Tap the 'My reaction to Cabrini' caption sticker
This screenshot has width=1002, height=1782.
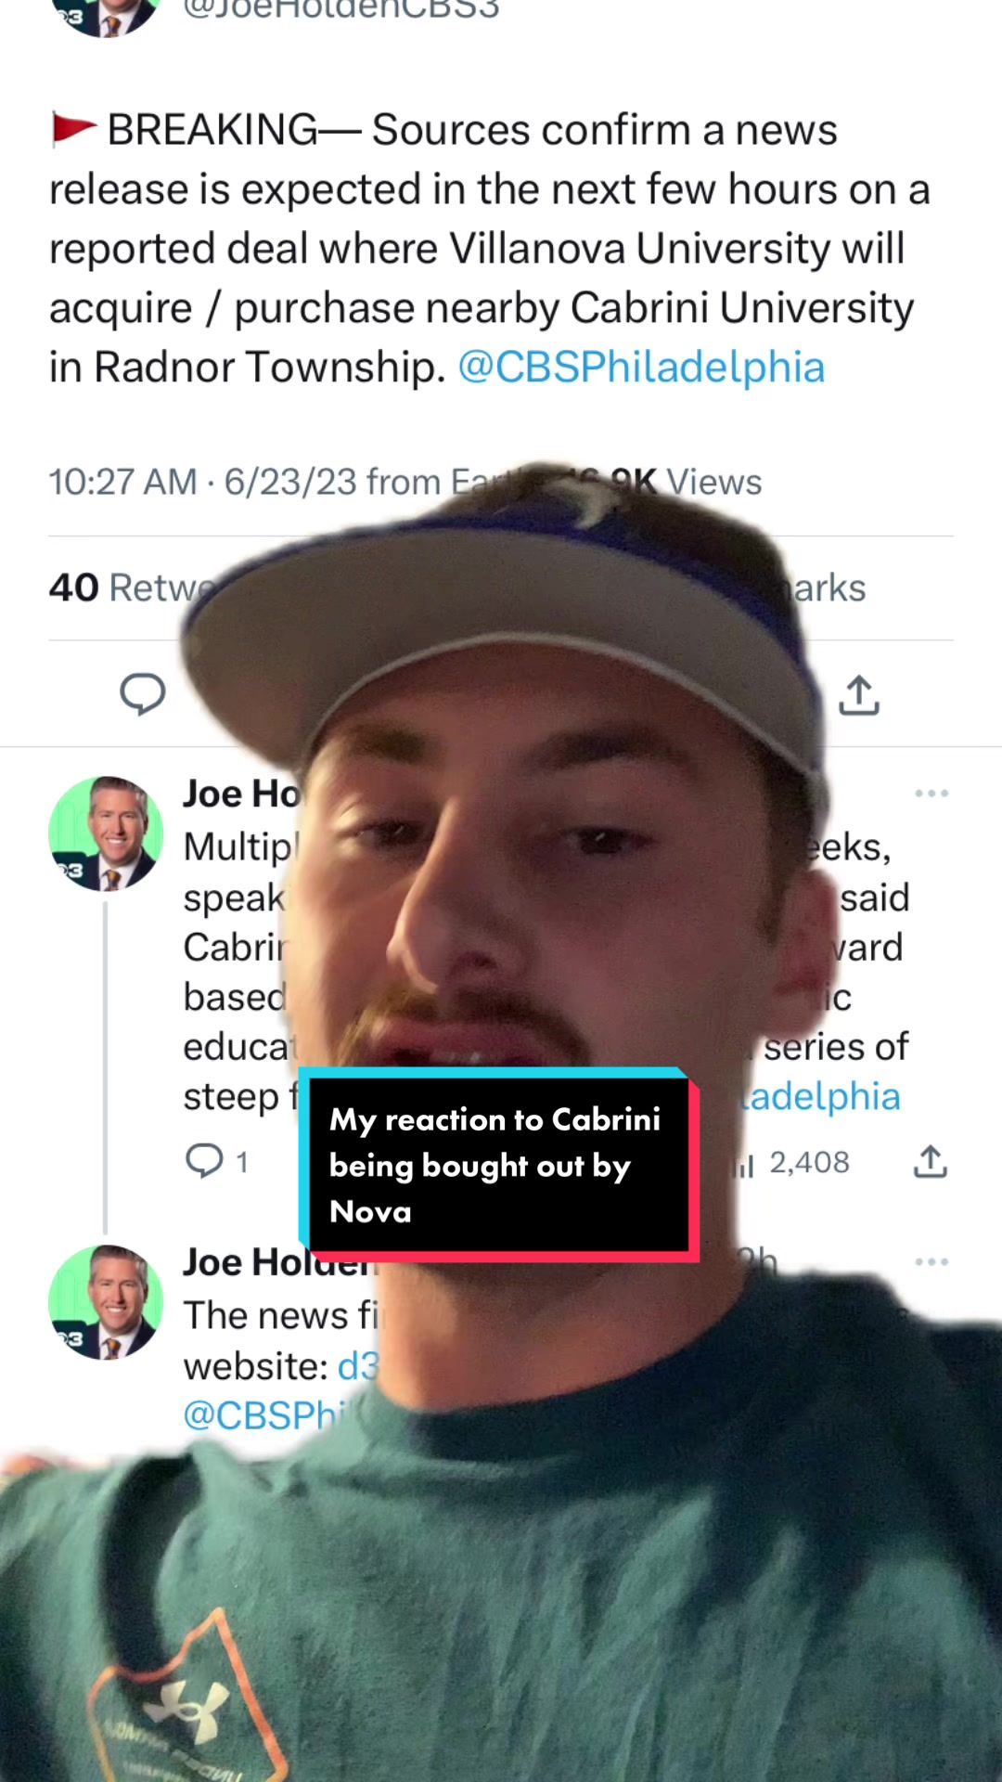[499, 1165]
